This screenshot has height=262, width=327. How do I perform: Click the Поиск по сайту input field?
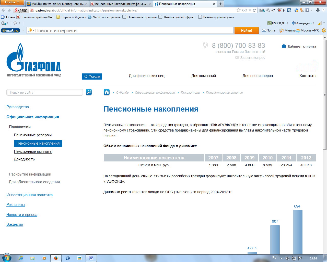(45, 92)
